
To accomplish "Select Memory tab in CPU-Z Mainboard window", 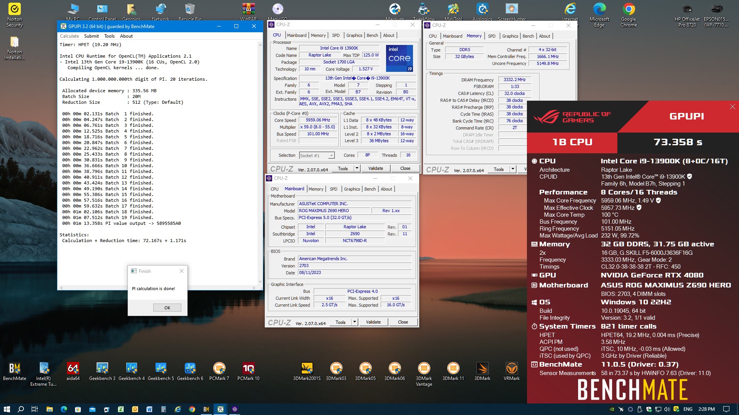I will 316,189.
